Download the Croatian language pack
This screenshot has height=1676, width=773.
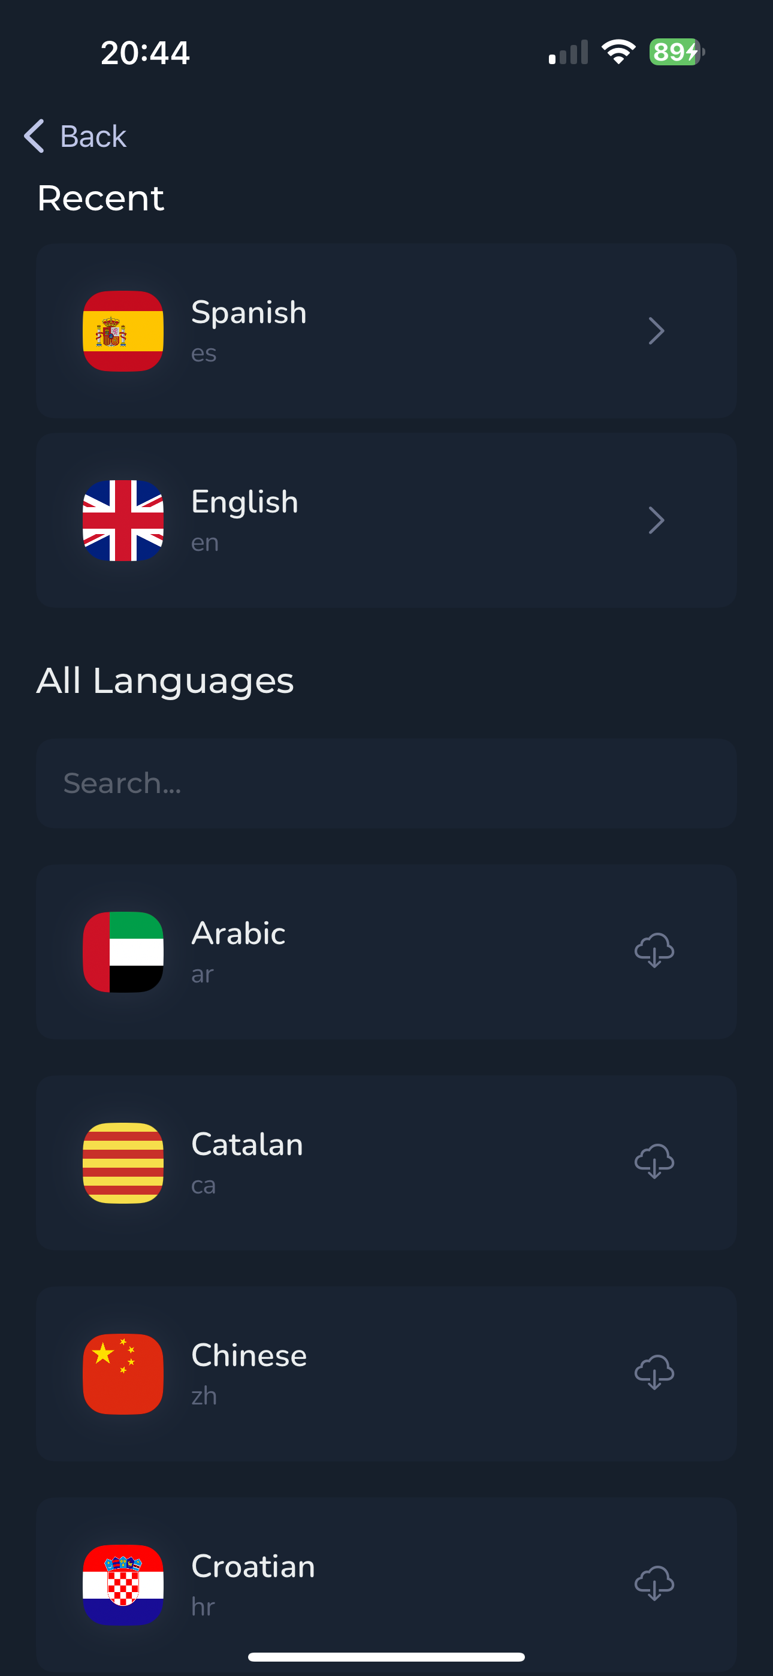(654, 1583)
